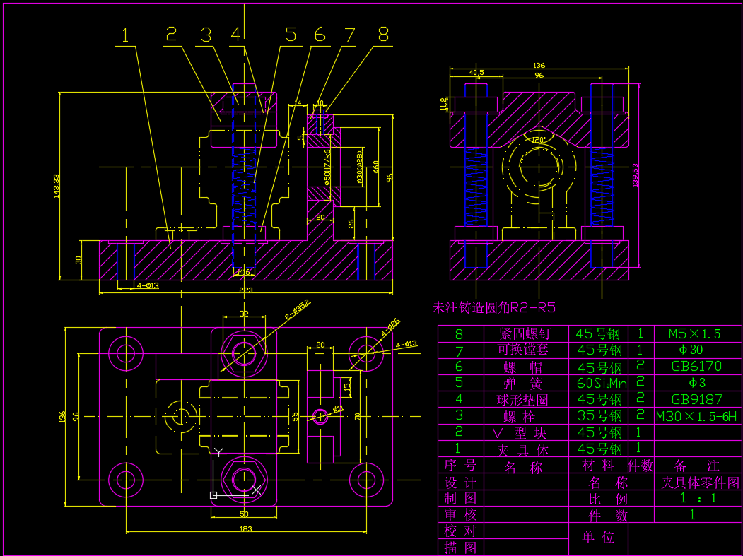
Task: Select the drawing title 夹具体零件图
Action: click(x=700, y=483)
